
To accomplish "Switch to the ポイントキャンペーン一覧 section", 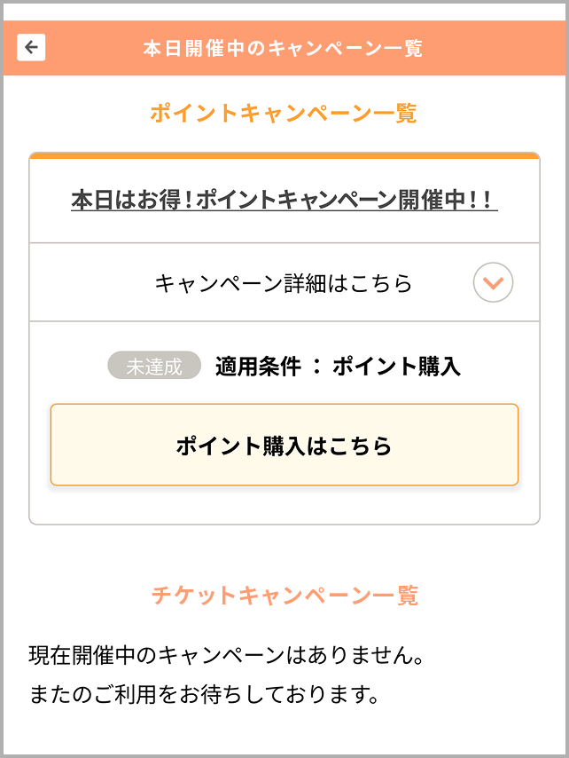I will click(x=284, y=112).
